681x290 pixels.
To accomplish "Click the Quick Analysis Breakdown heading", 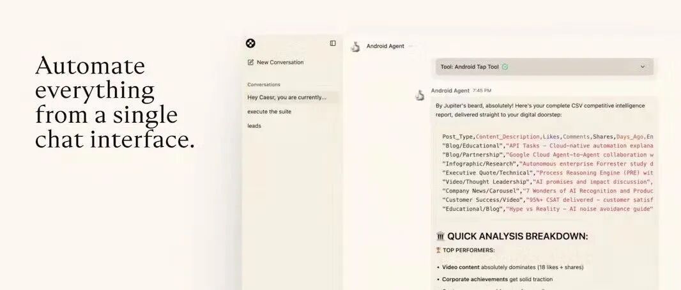I will click(517, 236).
